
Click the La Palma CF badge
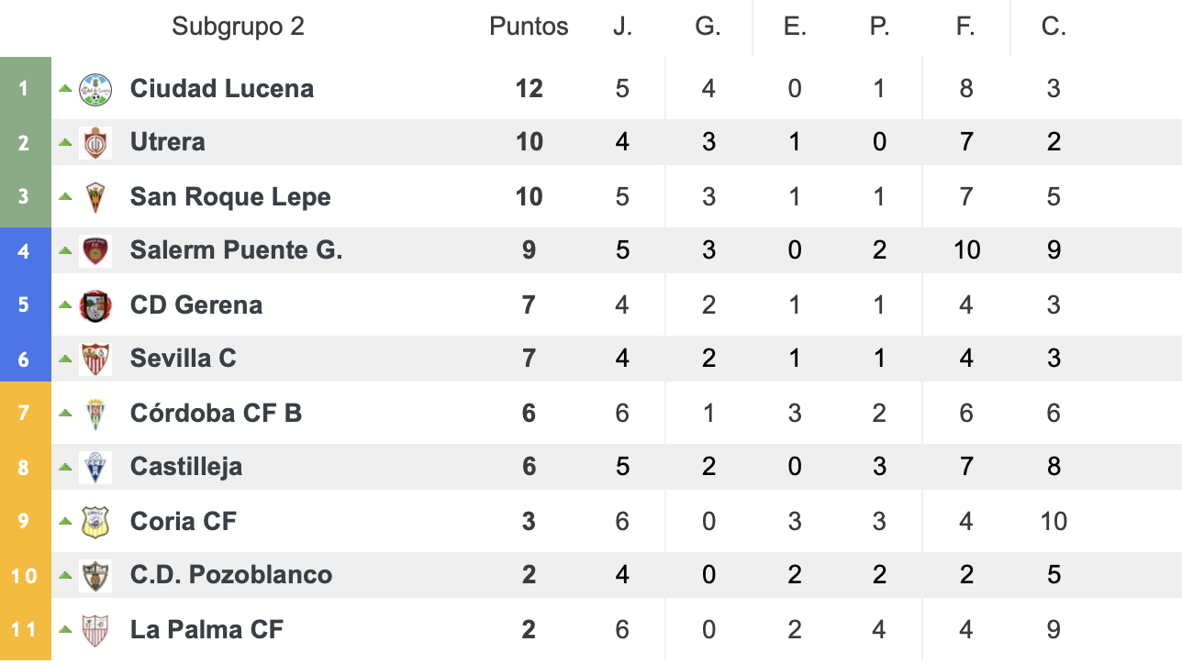tap(95, 630)
